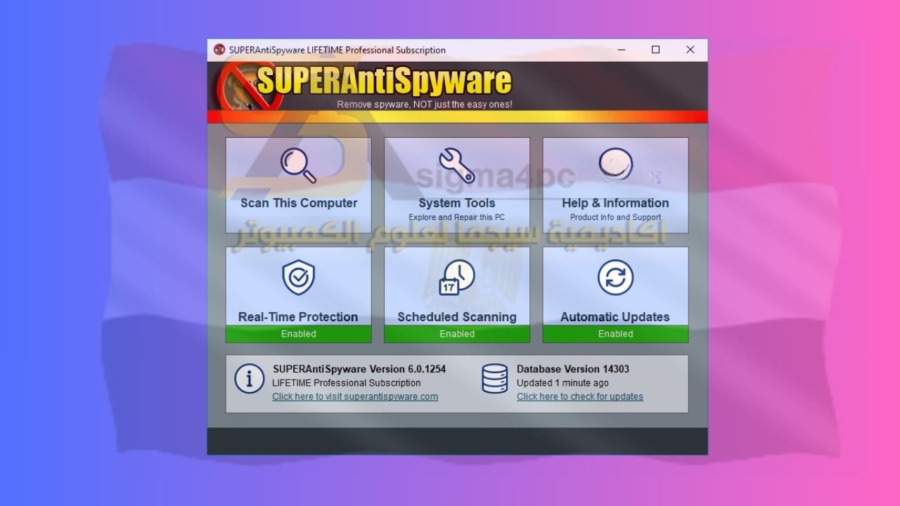Click the check for updates link
Viewport: 900px width, 506px height.
pos(580,396)
